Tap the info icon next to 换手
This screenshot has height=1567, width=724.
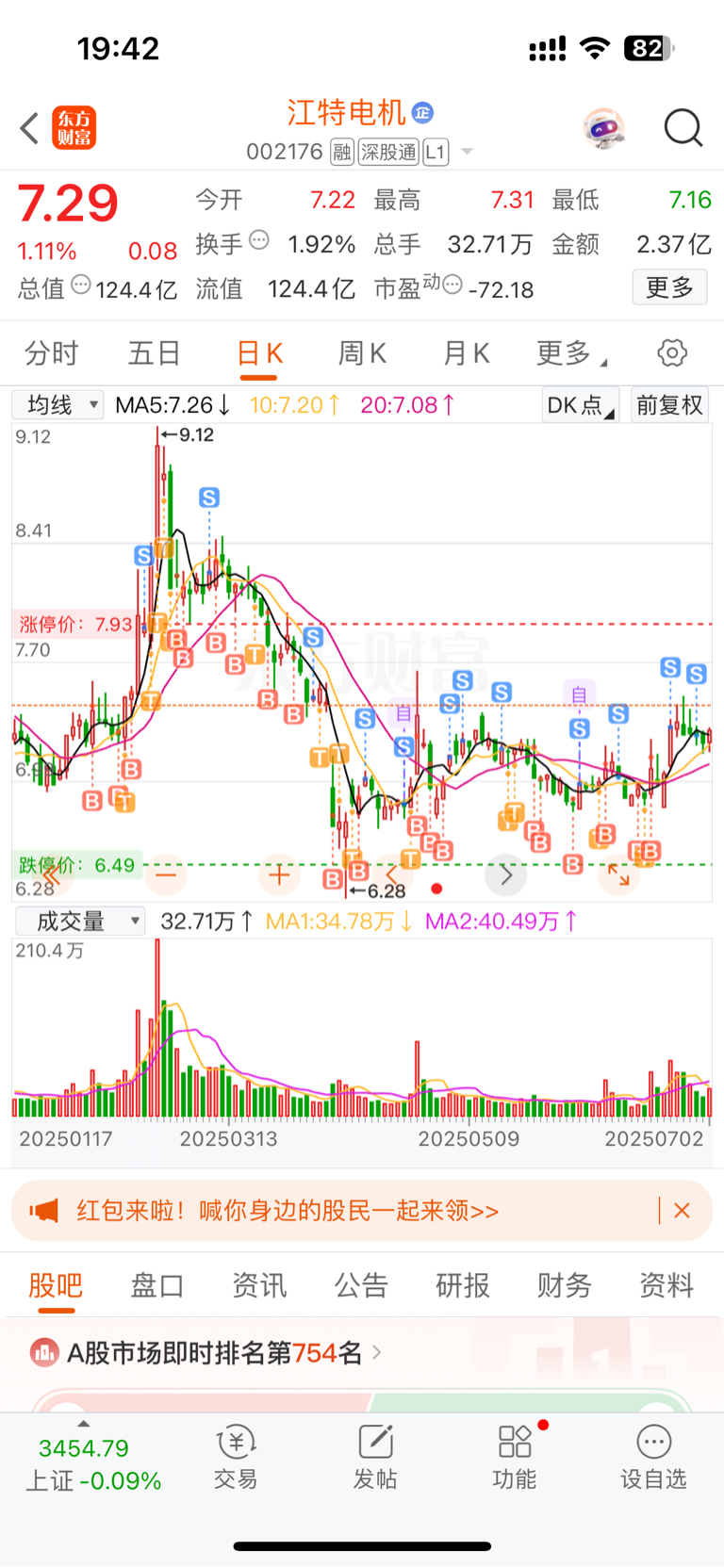click(259, 240)
